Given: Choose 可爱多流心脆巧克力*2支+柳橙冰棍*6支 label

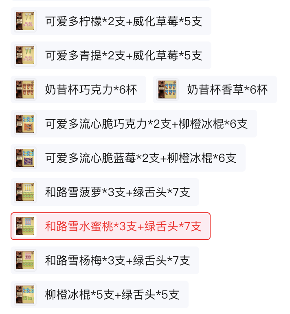Looking at the screenshot, I should pos(146,124).
